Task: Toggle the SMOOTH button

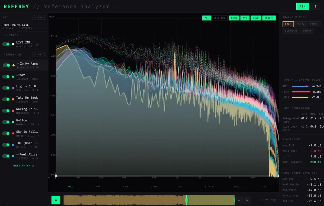Action: click(x=269, y=18)
